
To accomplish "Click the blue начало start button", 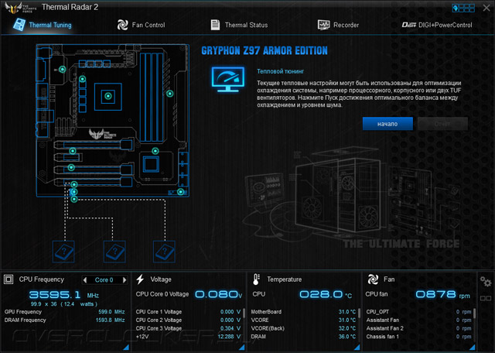I will click(x=387, y=124).
